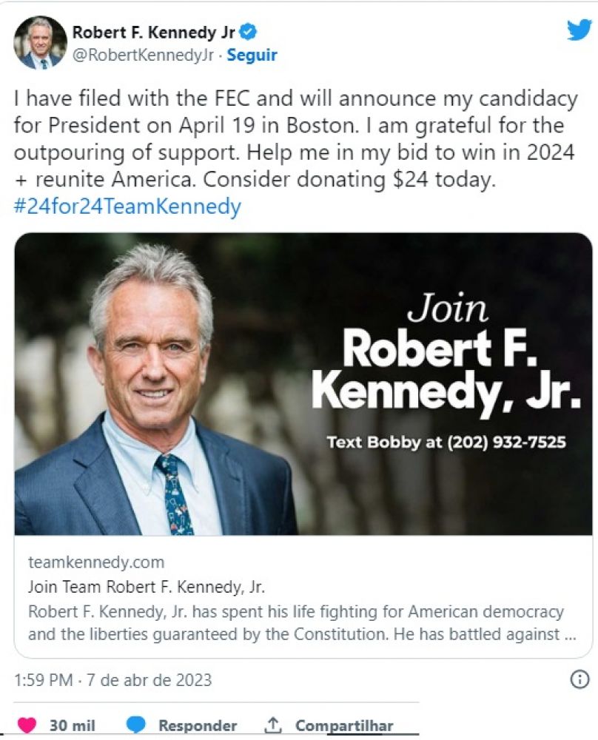Open the #24for24TeamKennedy hashtag
Image resolution: width=598 pixels, height=740 pixels.
tap(127, 206)
